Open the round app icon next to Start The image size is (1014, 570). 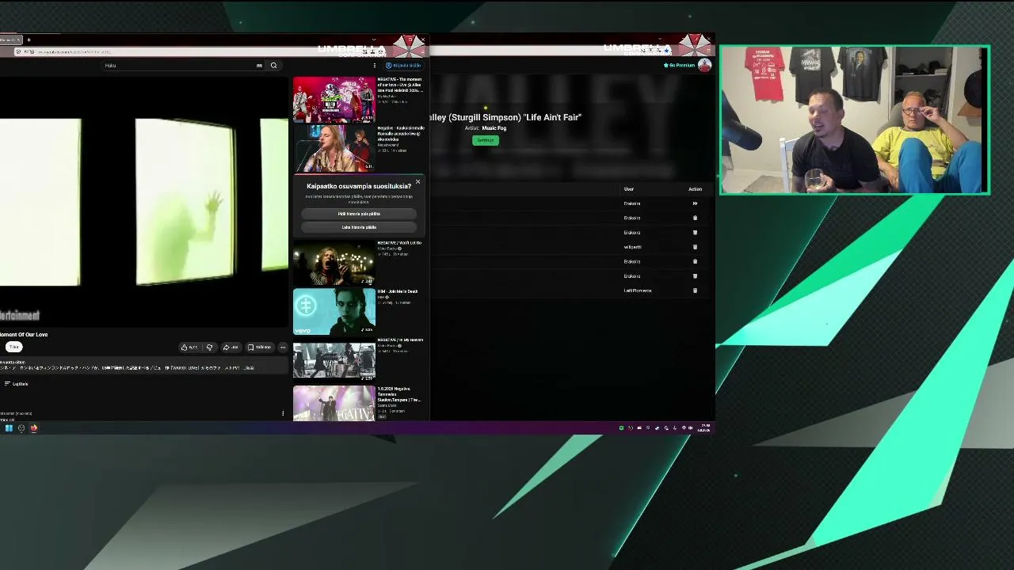(21, 428)
